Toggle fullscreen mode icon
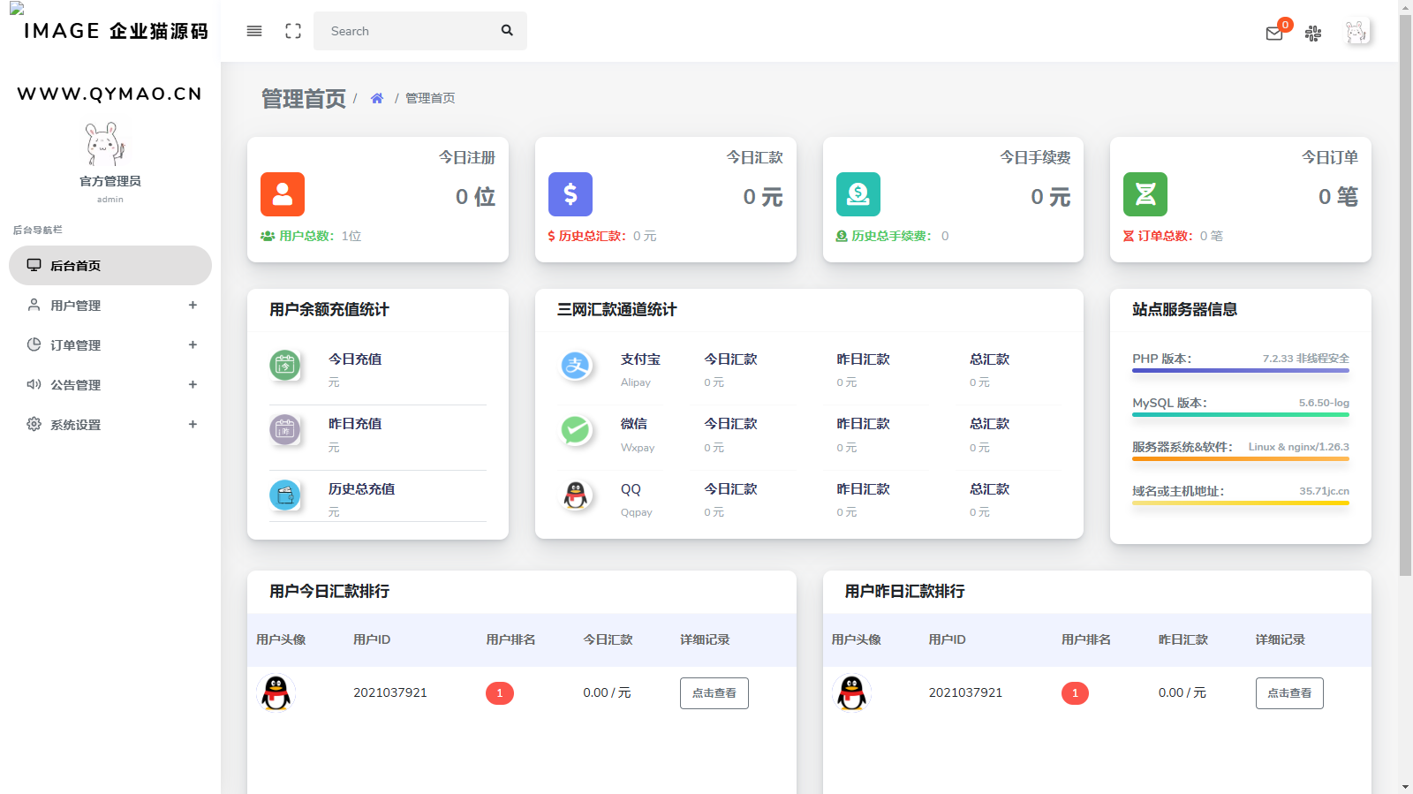This screenshot has height=794, width=1413. point(293,31)
